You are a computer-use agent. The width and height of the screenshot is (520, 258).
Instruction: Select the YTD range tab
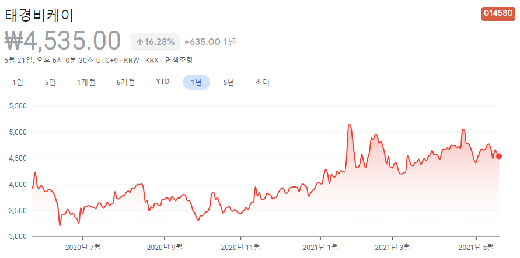(163, 82)
